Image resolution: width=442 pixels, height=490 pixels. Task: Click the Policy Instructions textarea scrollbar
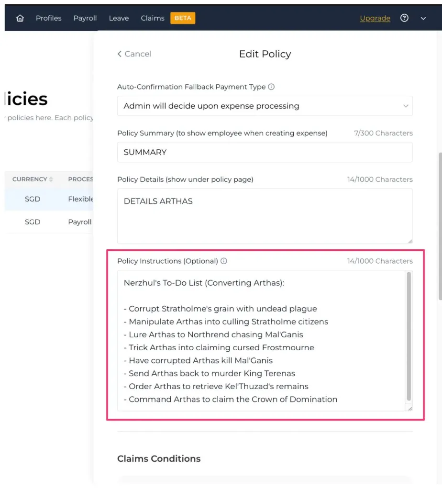tap(409, 335)
